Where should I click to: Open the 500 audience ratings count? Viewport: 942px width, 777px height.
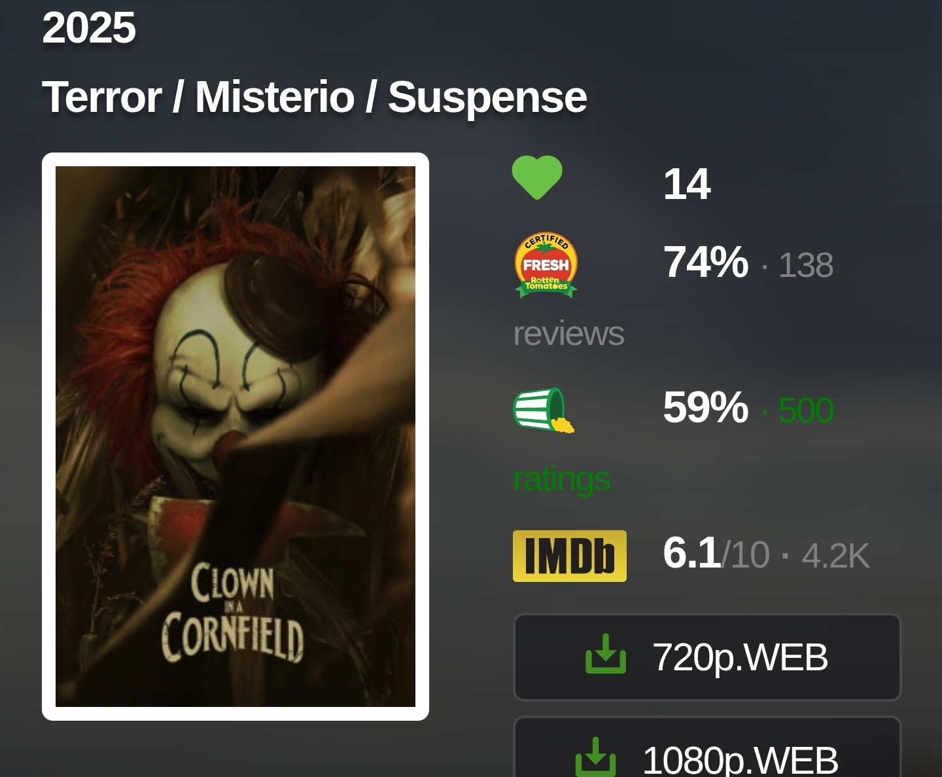point(806,411)
